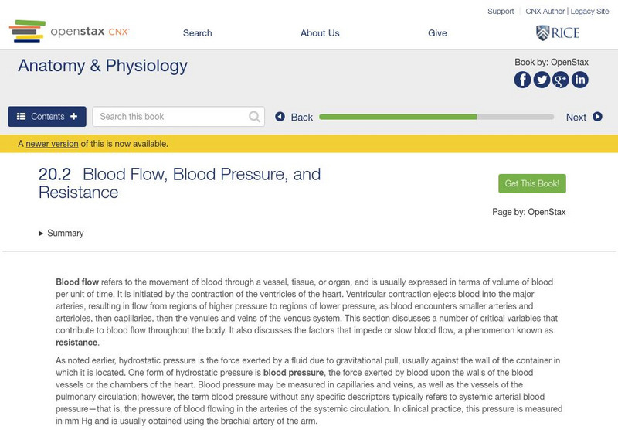Open the Search menu item
Screen dimensions: 618x430
click(x=198, y=33)
